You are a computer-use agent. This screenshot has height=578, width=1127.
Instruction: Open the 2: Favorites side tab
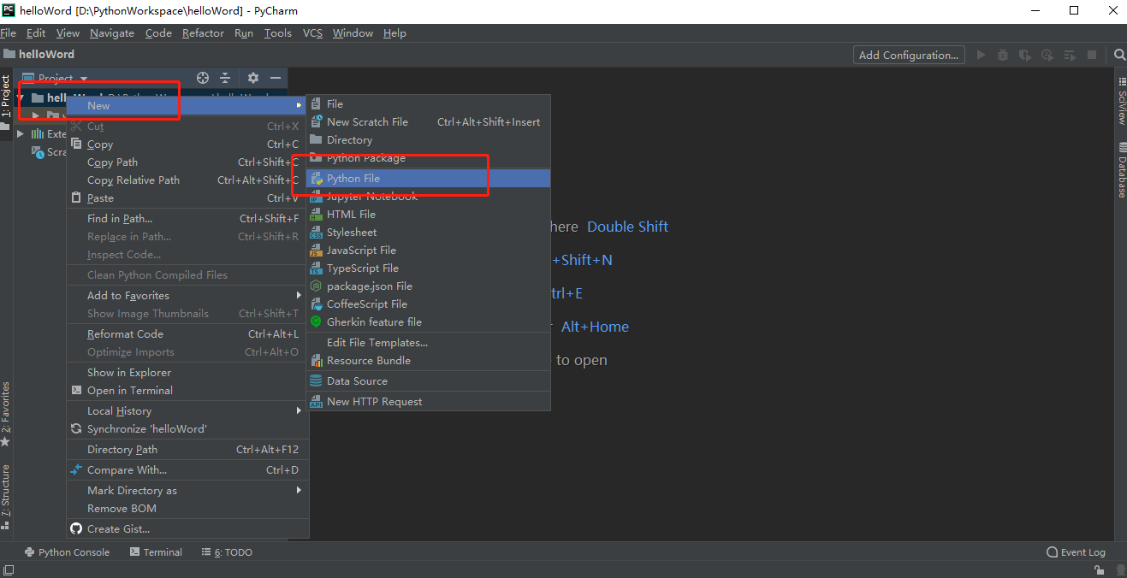6,414
